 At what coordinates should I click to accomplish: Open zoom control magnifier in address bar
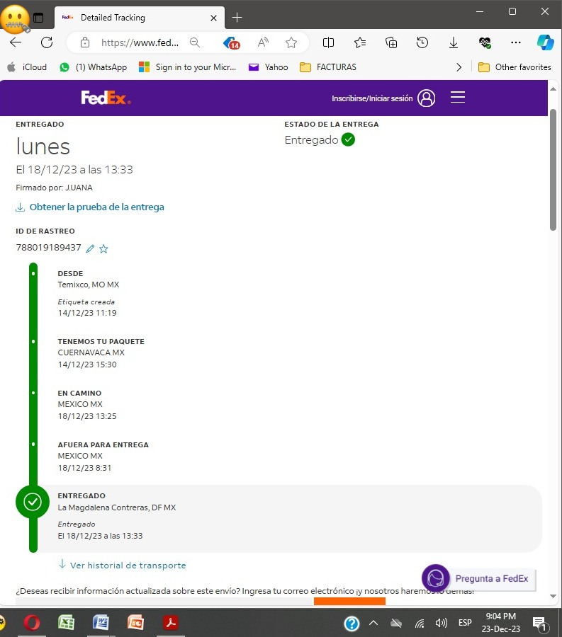(x=195, y=42)
